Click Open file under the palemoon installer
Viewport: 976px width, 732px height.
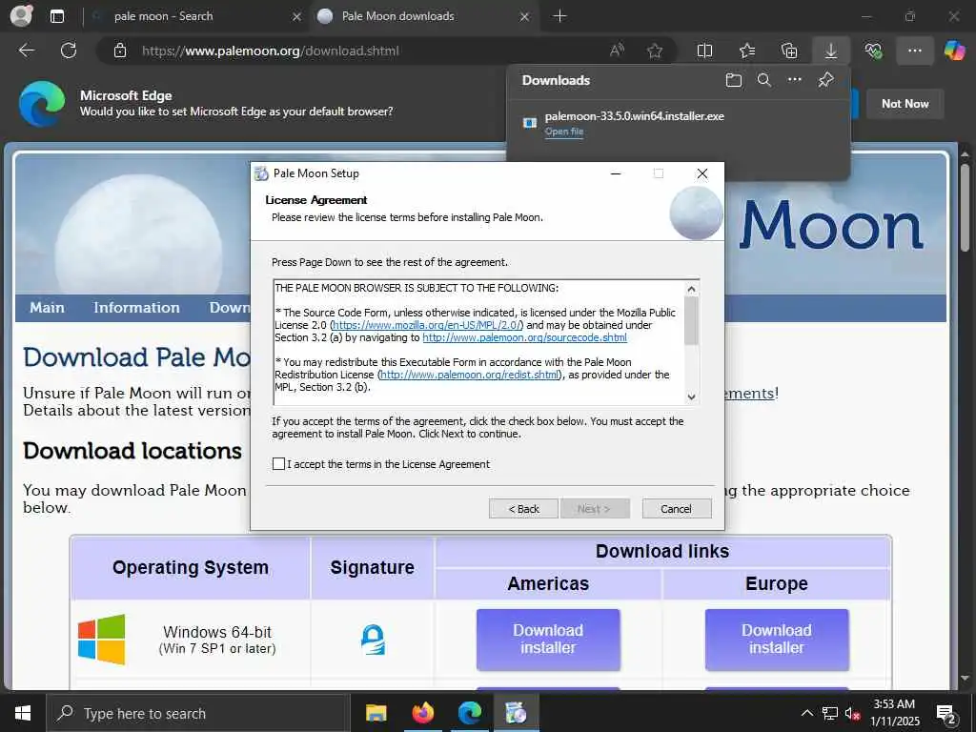pos(564,132)
